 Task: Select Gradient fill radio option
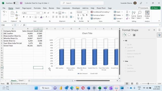click(x=126, y=51)
